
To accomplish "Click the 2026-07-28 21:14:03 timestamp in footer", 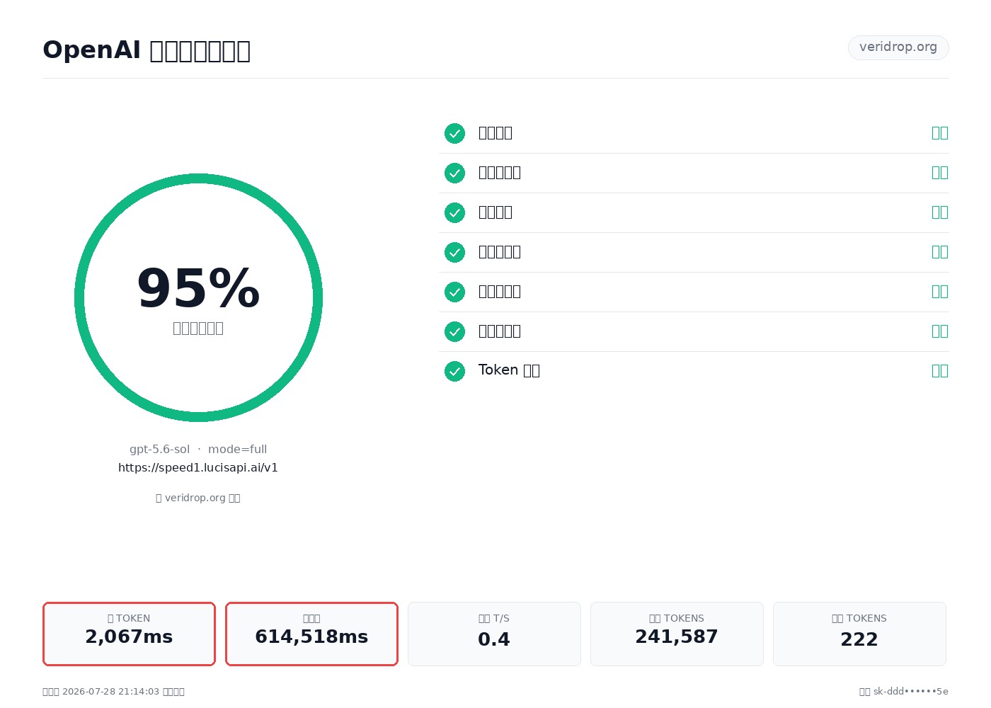I will (x=110, y=692).
